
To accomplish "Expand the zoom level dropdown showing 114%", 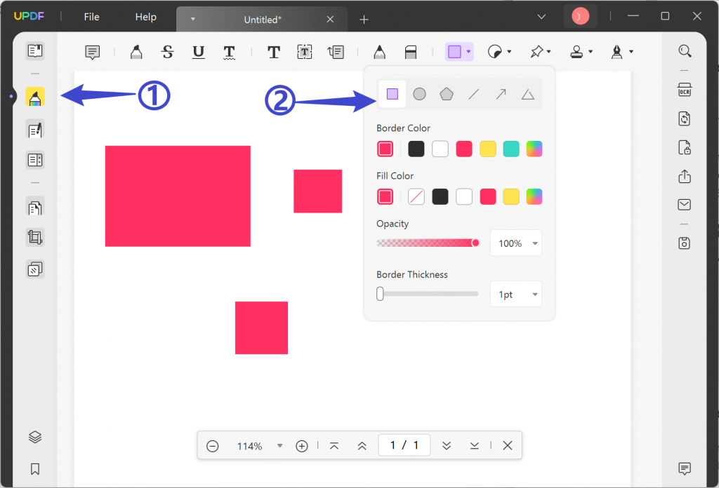I will [279, 445].
